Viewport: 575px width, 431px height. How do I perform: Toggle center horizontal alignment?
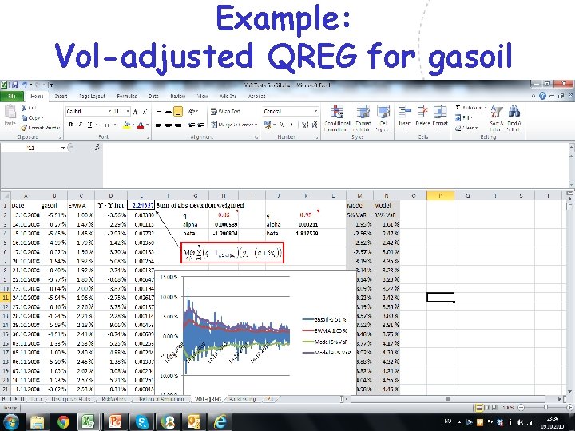point(169,125)
